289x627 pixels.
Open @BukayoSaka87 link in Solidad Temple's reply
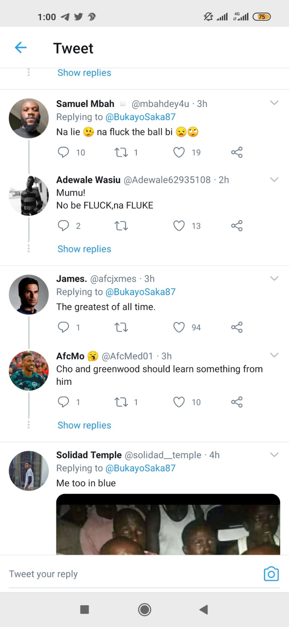point(140,468)
